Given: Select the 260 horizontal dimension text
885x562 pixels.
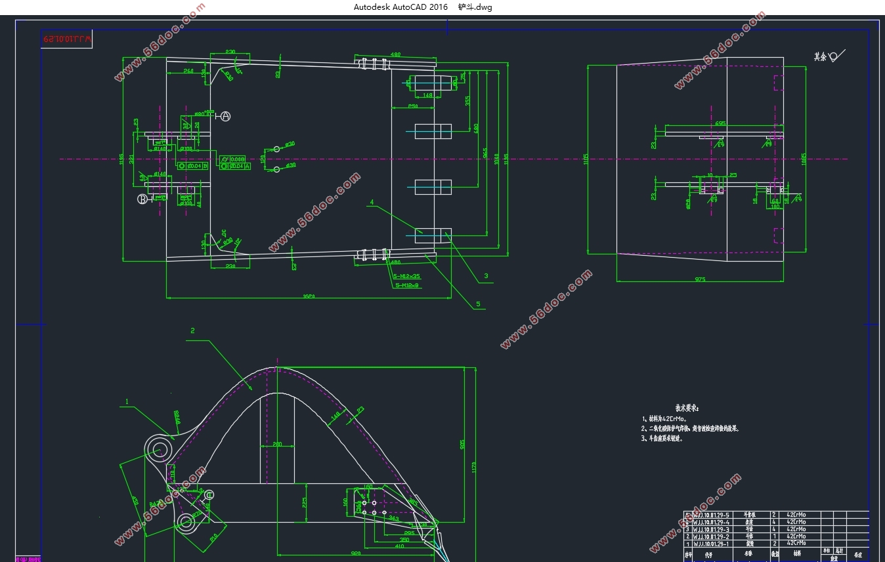Looking at the screenshot, I should [188, 71].
